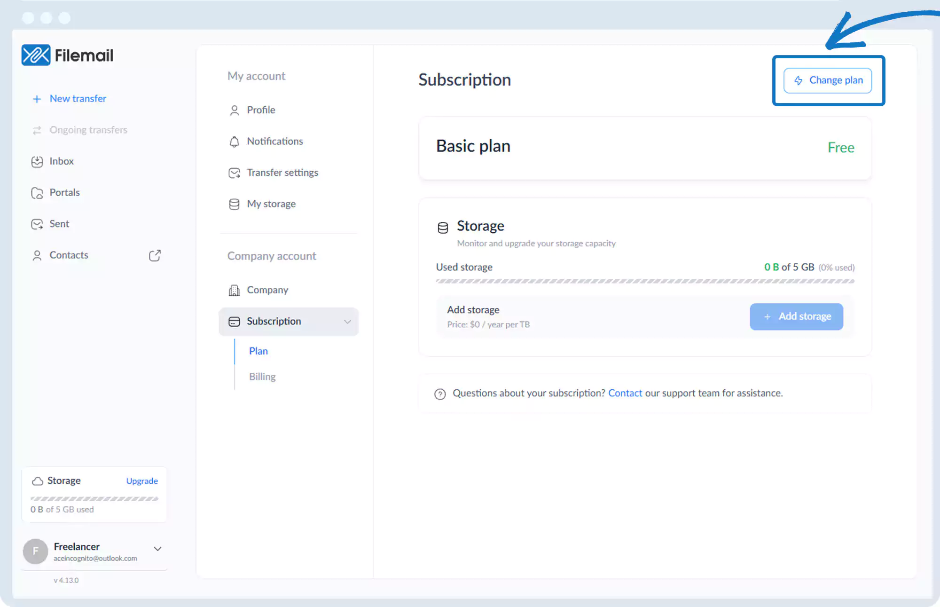940x607 pixels.
Task: Click the Sent envelope icon
Action: (37, 224)
